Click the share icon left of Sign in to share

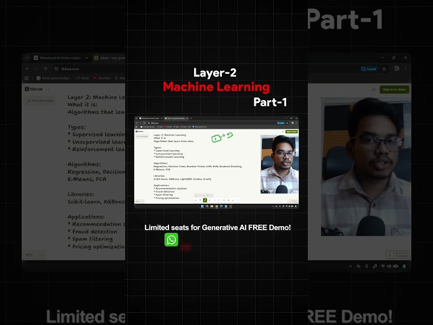click(x=373, y=89)
